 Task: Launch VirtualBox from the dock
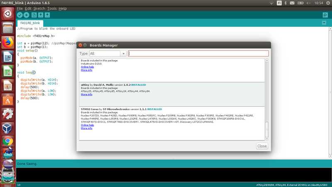pyautogui.click(x=7, y=128)
